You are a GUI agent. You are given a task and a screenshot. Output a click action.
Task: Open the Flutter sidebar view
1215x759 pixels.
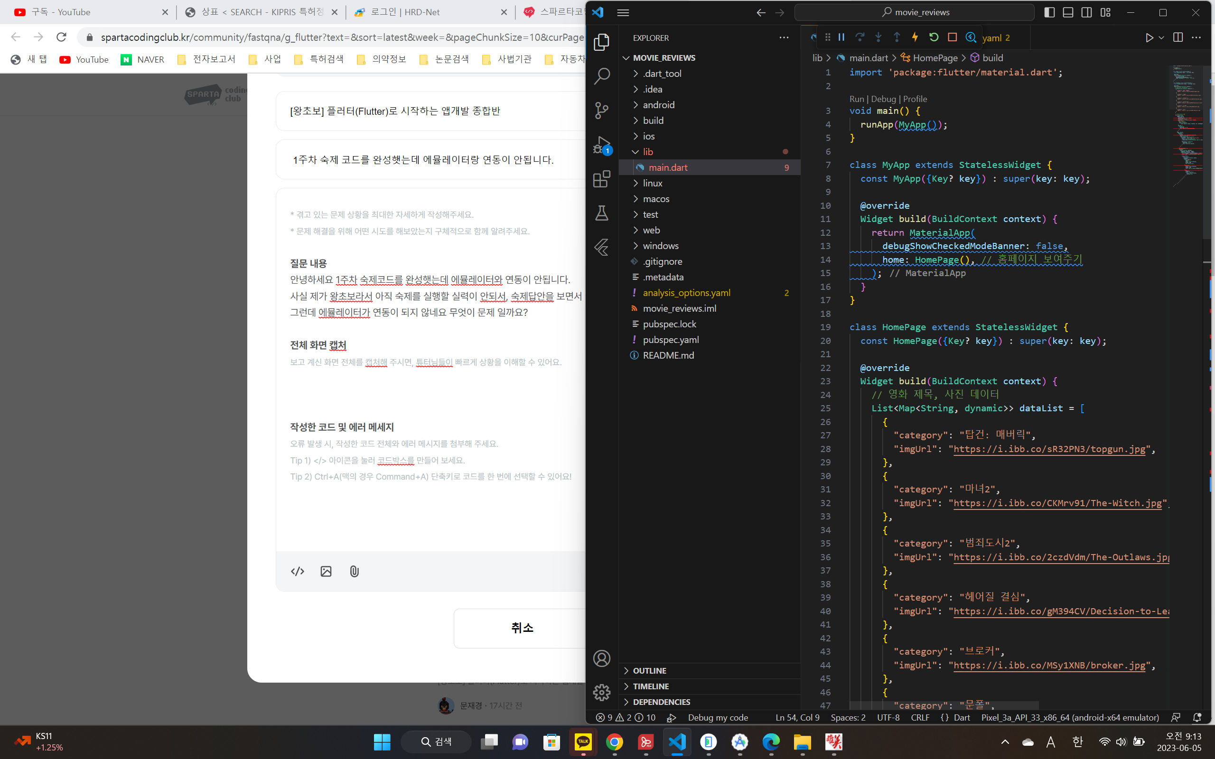(x=601, y=248)
